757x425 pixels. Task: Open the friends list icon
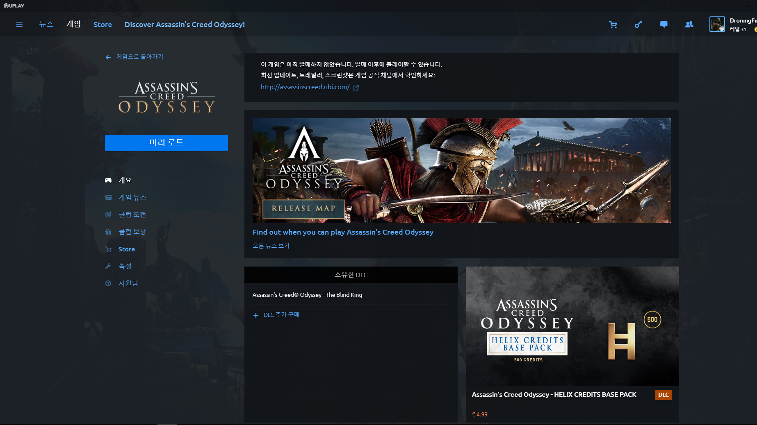click(x=689, y=25)
